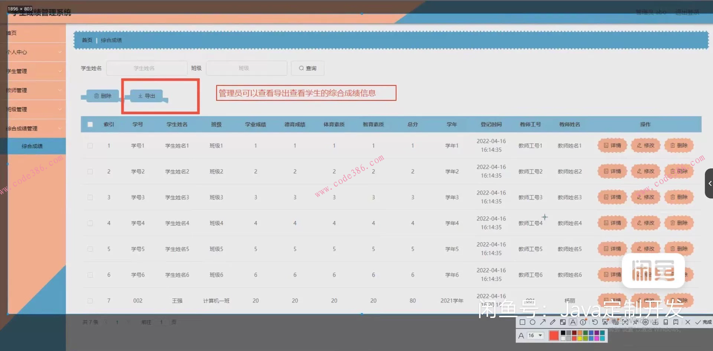
Task: Check the box for row 学号4
Action: coord(90,223)
